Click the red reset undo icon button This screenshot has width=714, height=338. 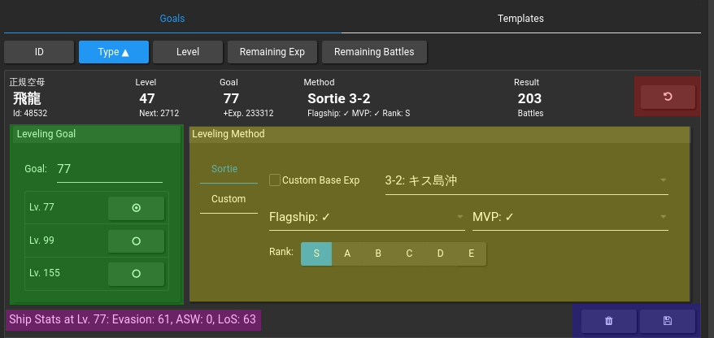tap(668, 97)
